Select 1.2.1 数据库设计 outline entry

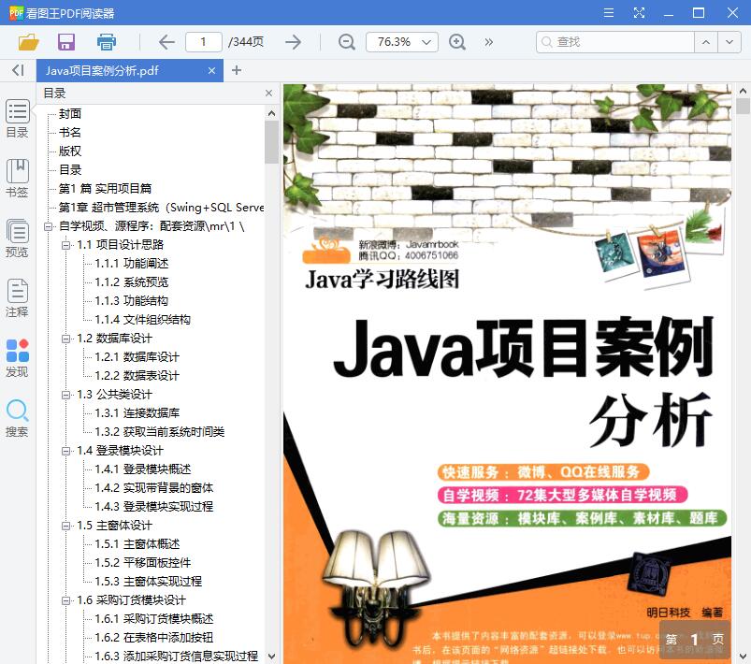pyautogui.click(x=137, y=357)
